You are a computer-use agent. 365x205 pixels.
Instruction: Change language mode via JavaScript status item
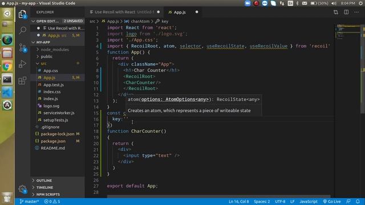point(309,201)
